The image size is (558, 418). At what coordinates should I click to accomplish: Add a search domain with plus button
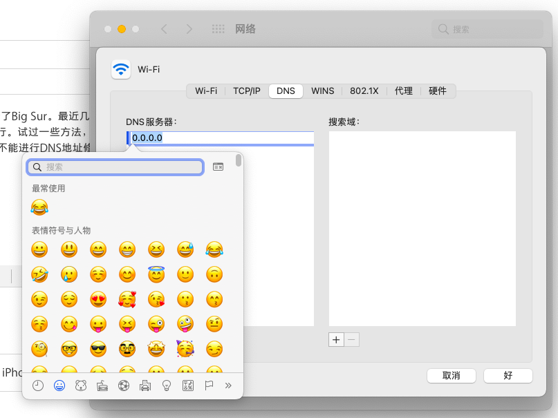tap(336, 340)
